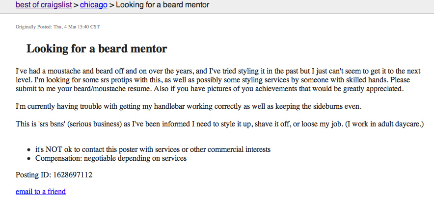Click the ">" separator after chicago

pyautogui.click(x=111, y=5)
